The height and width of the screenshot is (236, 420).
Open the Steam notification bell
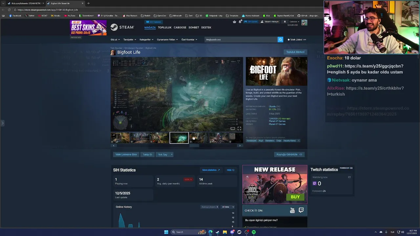click(x=285, y=22)
